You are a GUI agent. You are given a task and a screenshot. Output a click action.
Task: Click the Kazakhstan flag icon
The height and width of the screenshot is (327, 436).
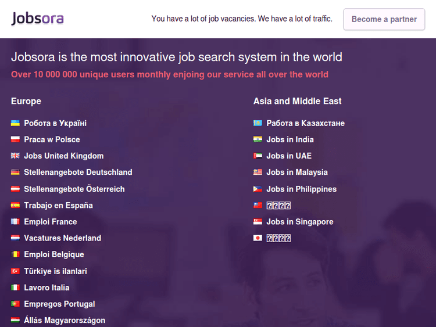258,123
